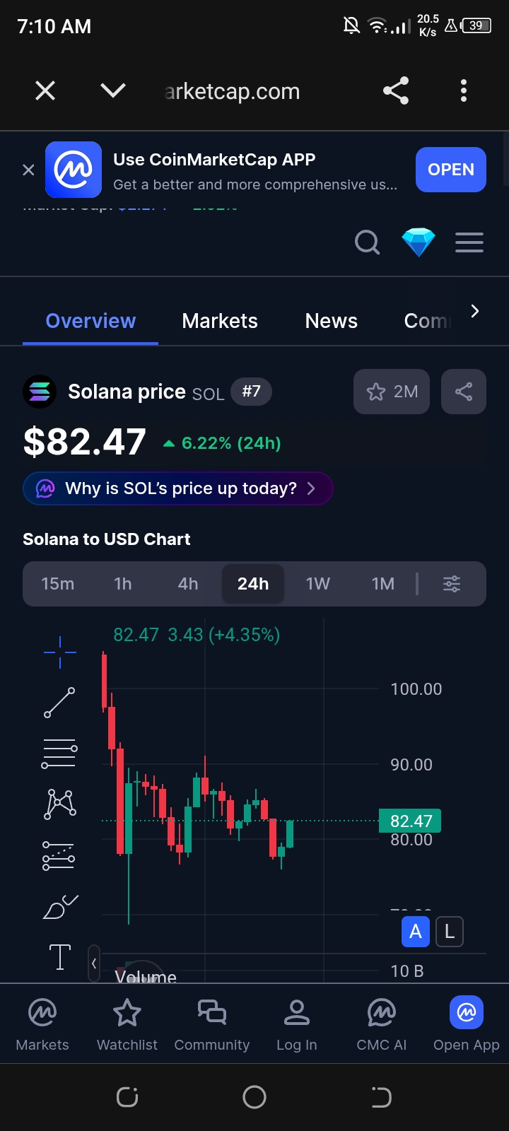Open the Fibonacci retracement tool
The height and width of the screenshot is (1131, 509).
coord(60,754)
